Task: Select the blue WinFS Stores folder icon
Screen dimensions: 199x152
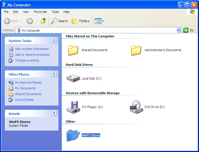Action: [x=73, y=135]
